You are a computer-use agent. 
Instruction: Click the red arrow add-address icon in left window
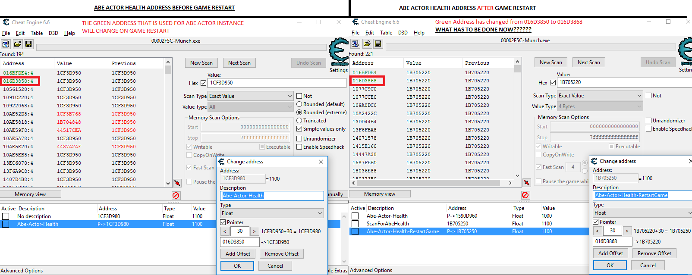(177, 183)
